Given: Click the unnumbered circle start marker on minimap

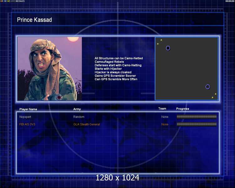Looking at the screenshot, I should 168,48.
